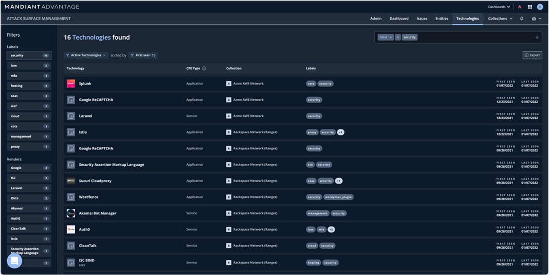Toggle the security label filter
The width and height of the screenshot is (549, 275).
click(29, 55)
